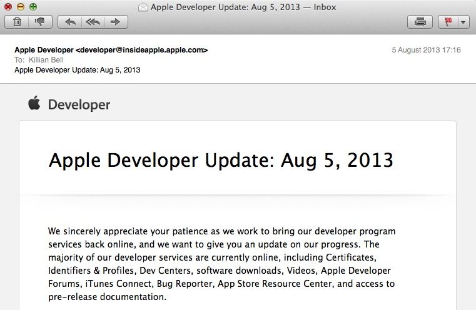Zoom the window with the green button
Viewport: 476px width, 310px height.
[x=33, y=7]
